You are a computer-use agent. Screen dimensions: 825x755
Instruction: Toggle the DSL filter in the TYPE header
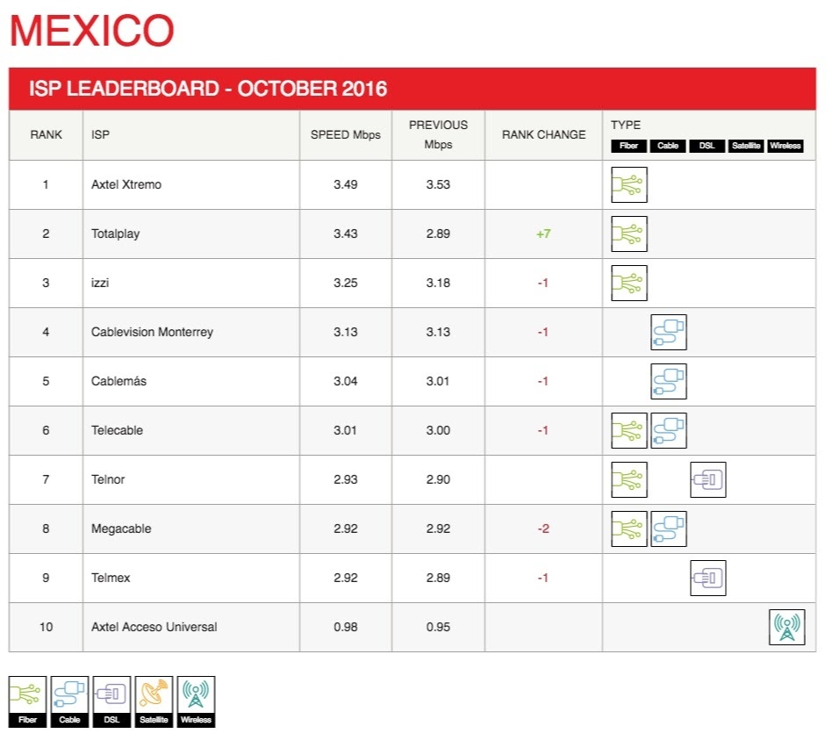(x=707, y=146)
